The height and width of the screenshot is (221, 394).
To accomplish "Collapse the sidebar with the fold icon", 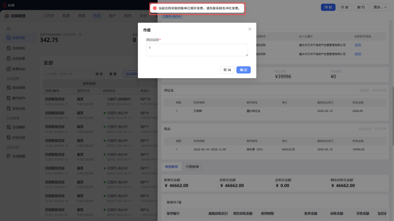I will 9,29.
